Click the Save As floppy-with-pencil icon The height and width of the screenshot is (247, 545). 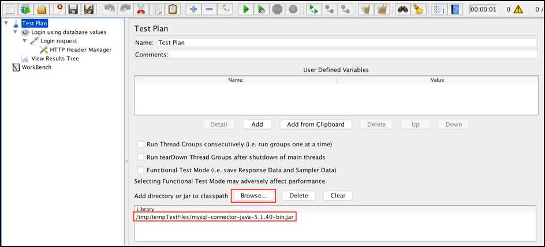point(89,9)
